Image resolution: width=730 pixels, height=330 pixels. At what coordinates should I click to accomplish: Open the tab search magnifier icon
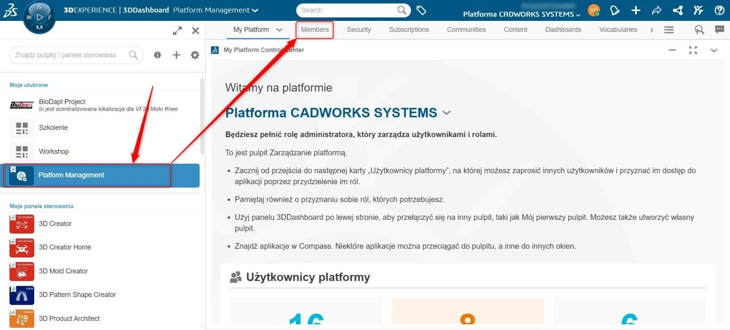click(x=699, y=29)
